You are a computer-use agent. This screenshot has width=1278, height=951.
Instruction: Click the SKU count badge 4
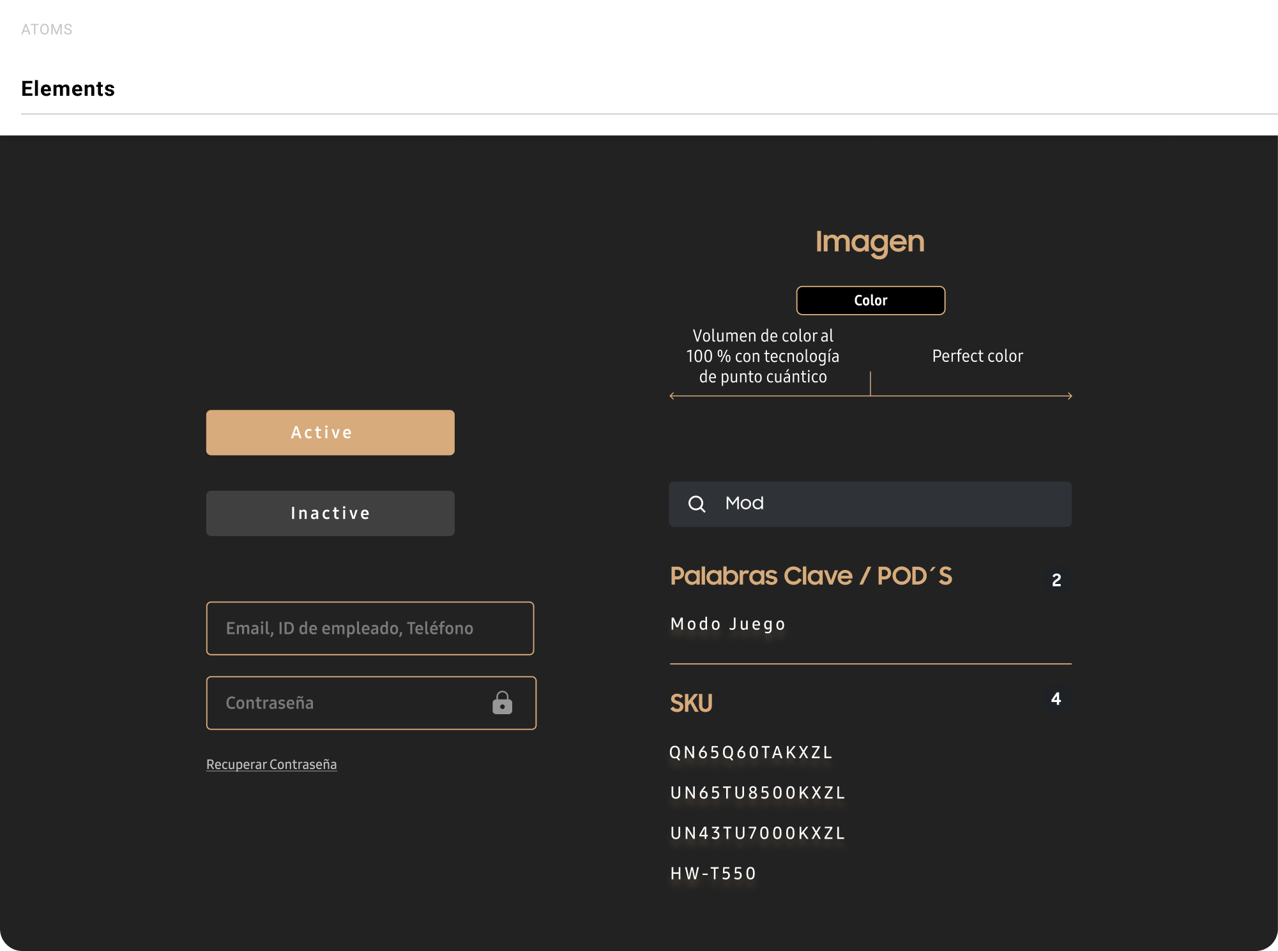(1056, 699)
